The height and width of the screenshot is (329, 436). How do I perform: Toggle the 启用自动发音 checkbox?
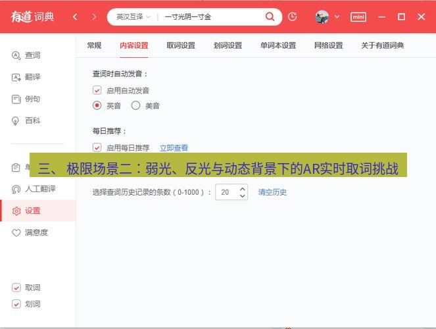[97, 90]
